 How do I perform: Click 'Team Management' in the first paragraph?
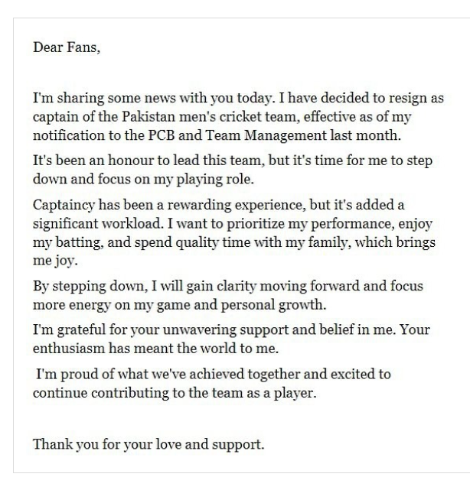[x=266, y=135]
